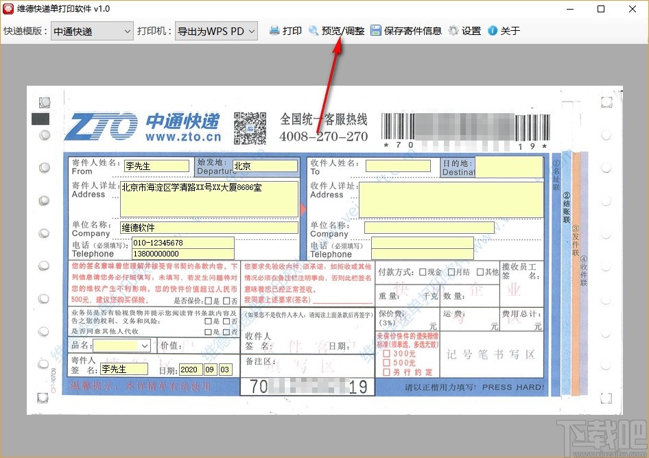Click the application icon in the title bar
The width and height of the screenshot is (649, 458).
9,8
